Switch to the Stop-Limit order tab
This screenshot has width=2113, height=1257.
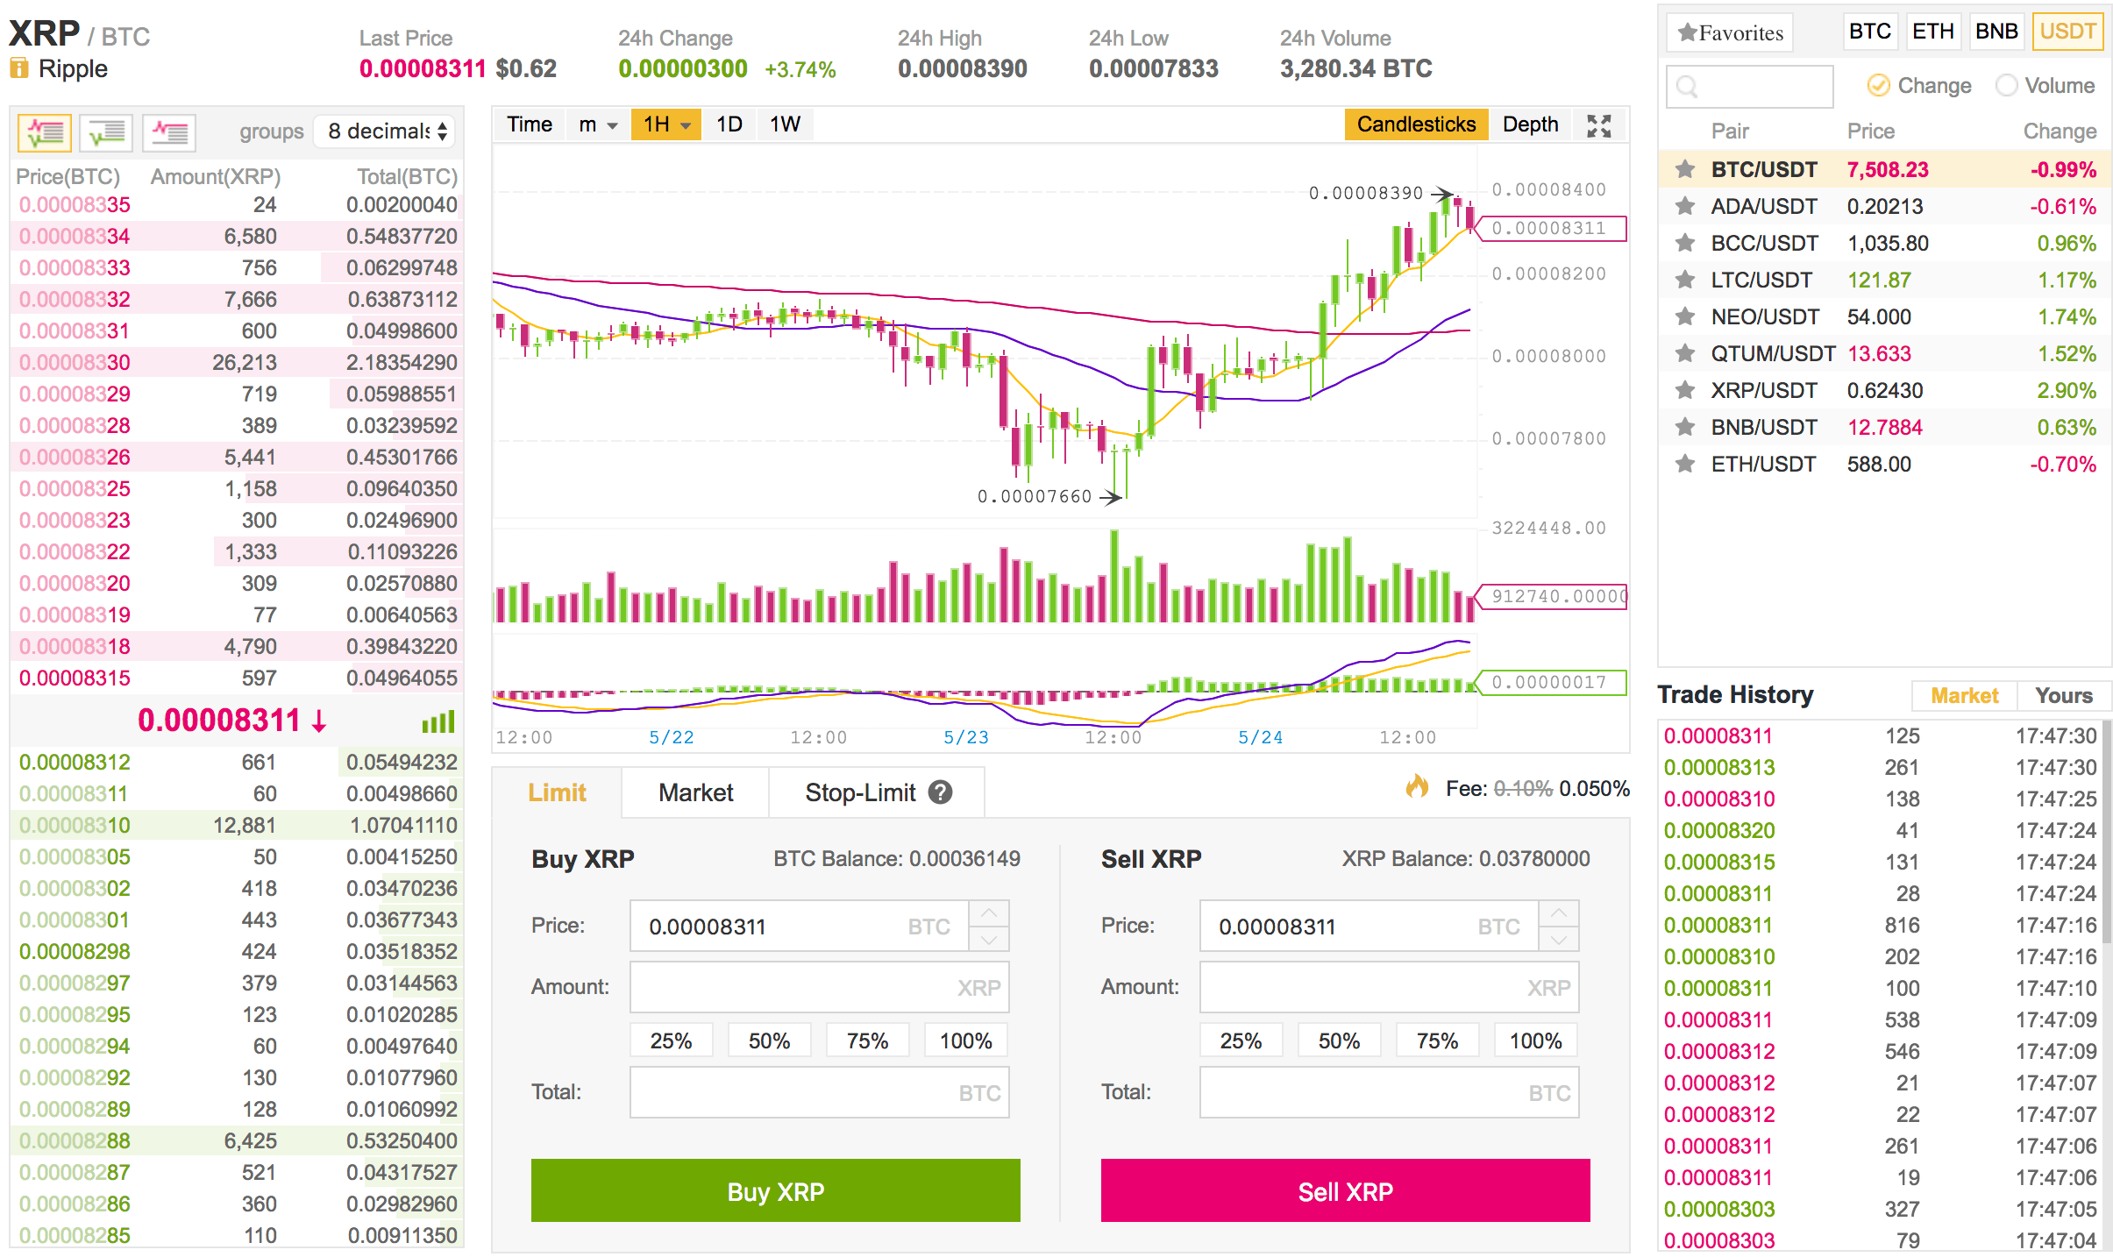pos(877,792)
